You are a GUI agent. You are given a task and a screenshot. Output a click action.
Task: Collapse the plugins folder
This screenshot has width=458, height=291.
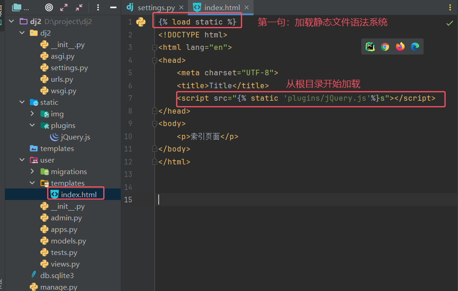[x=32, y=125]
